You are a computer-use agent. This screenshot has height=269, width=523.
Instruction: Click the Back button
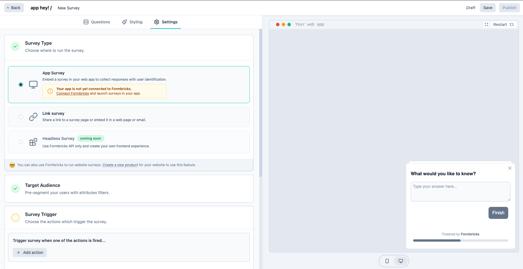coord(14,8)
